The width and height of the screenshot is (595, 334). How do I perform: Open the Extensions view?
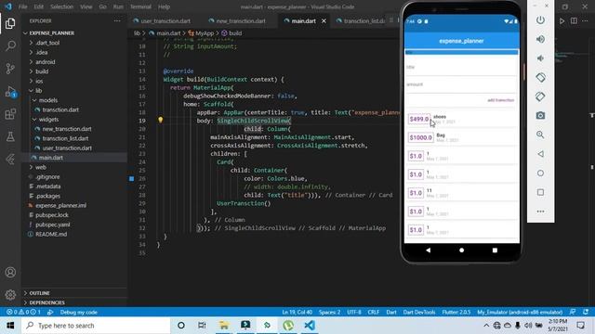(x=10, y=114)
